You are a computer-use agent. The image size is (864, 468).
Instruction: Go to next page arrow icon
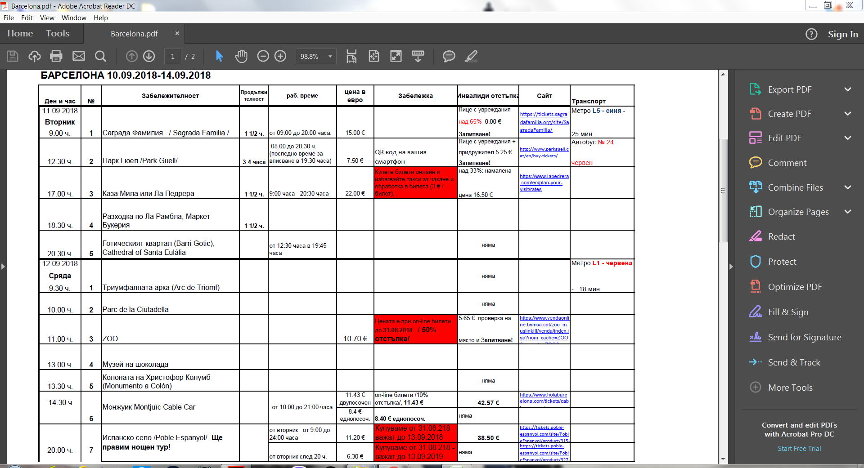[149, 56]
